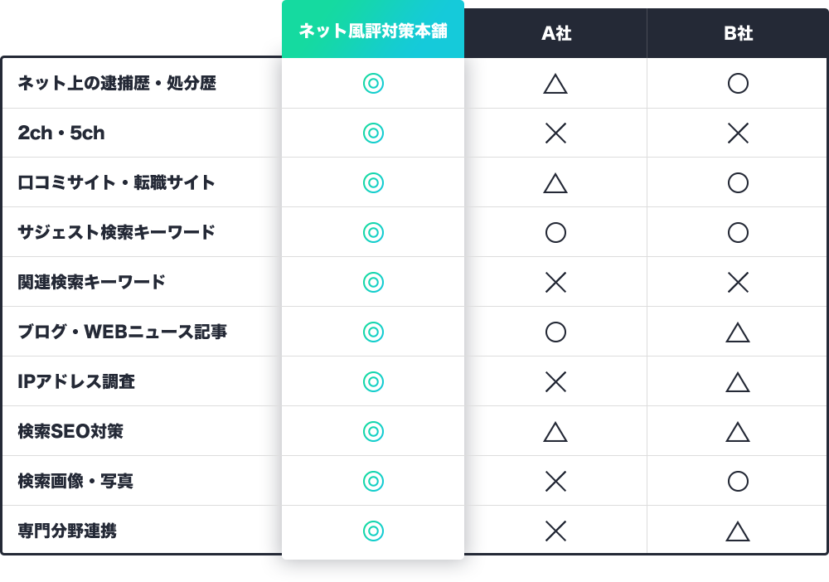Click B社 triangle icon for ブログ・WEBニュース記事

click(x=738, y=332)
